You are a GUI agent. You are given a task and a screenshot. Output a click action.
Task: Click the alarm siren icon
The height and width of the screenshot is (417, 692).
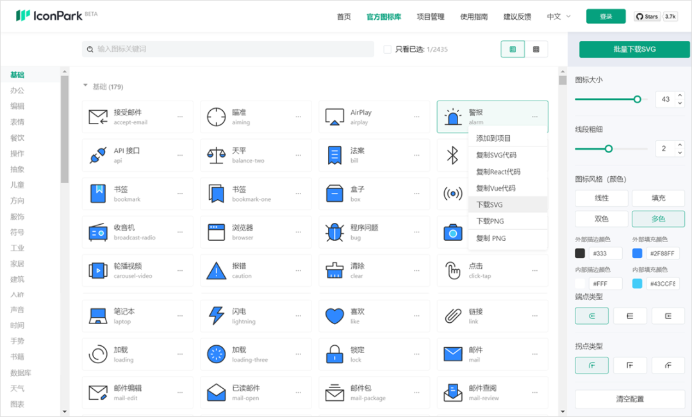pyautogui.click(x=453, y=117)
